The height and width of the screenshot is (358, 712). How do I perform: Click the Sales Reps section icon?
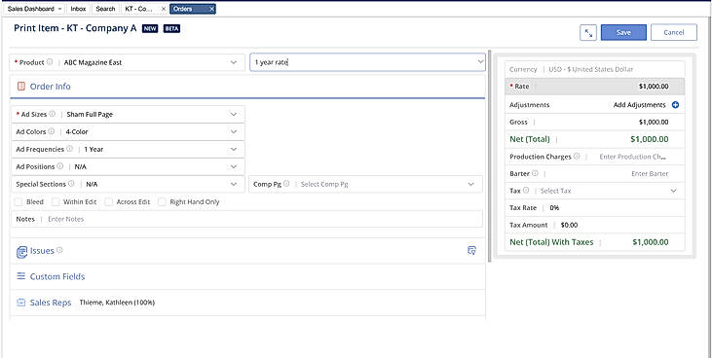(20, 303)
